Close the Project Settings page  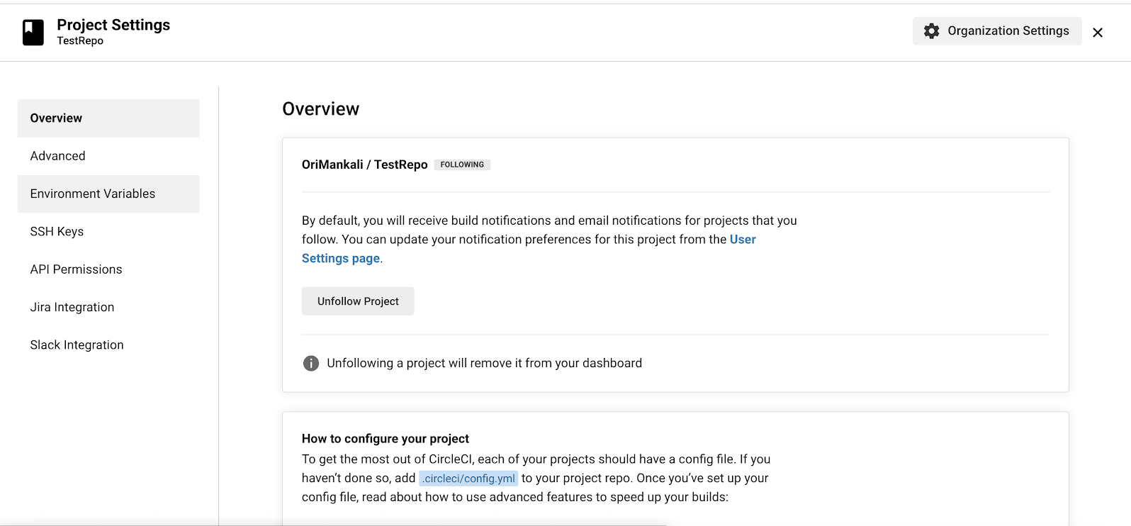(1098, 33)
